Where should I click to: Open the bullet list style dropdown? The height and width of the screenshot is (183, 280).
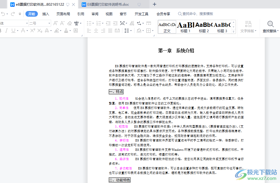click(x=93, y=23)
